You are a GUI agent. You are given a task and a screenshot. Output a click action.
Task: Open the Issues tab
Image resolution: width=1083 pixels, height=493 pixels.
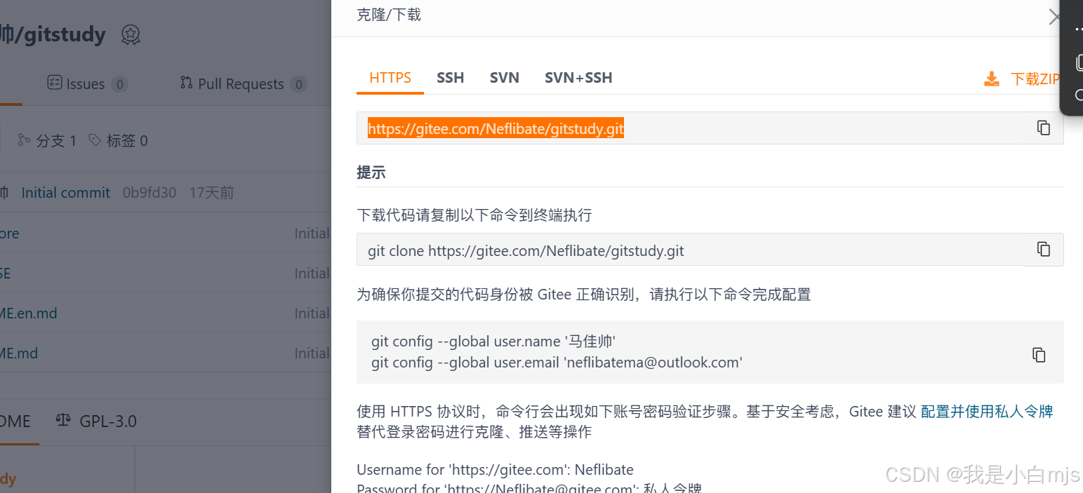87,84
